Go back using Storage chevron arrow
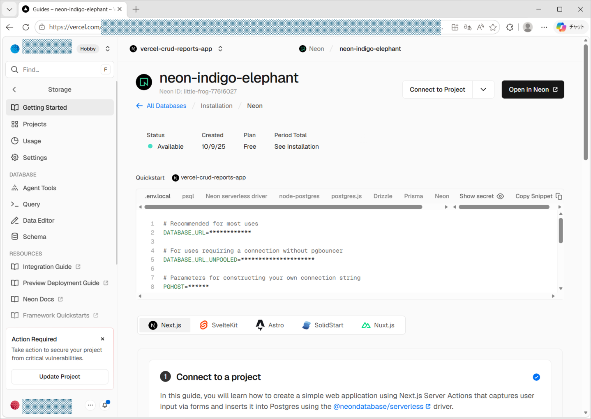The height and width of the screenshot is (419, 591). tap(14, 89)
